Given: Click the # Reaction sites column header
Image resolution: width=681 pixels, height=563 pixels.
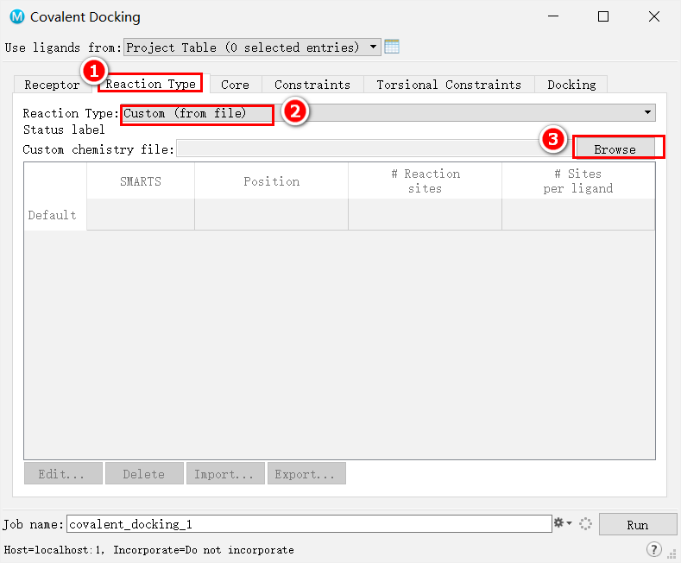Looking at the screenshot, I should pos(426,181).
